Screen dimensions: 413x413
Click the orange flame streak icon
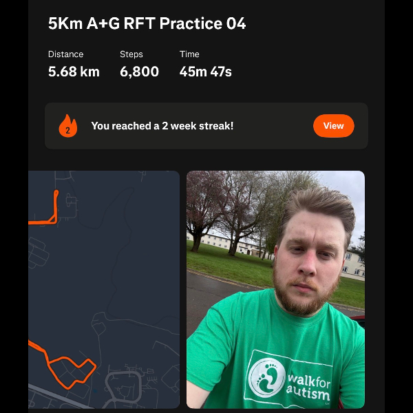[x=68, y=126]
